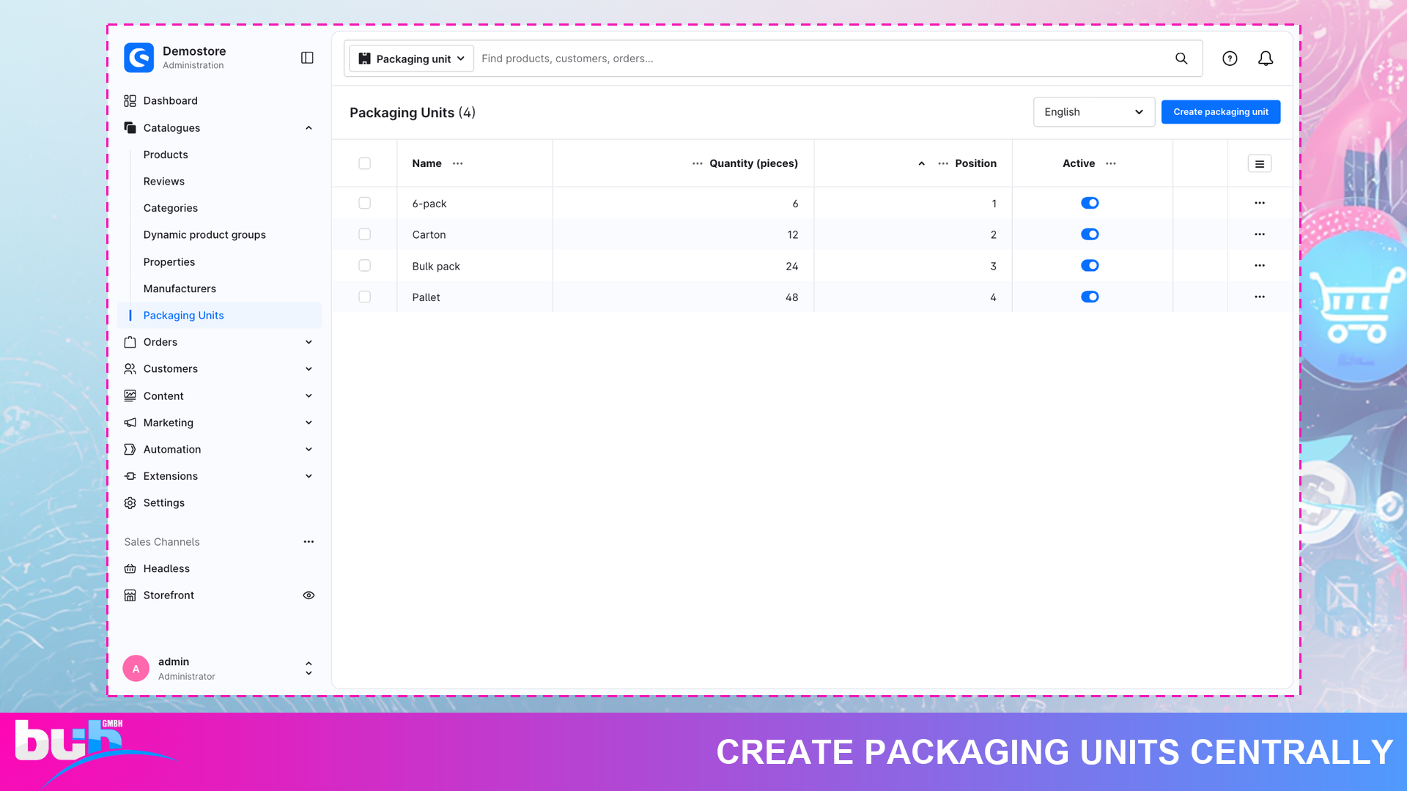
Task: Open Active column options dots
Action: tap(1111, 163)
